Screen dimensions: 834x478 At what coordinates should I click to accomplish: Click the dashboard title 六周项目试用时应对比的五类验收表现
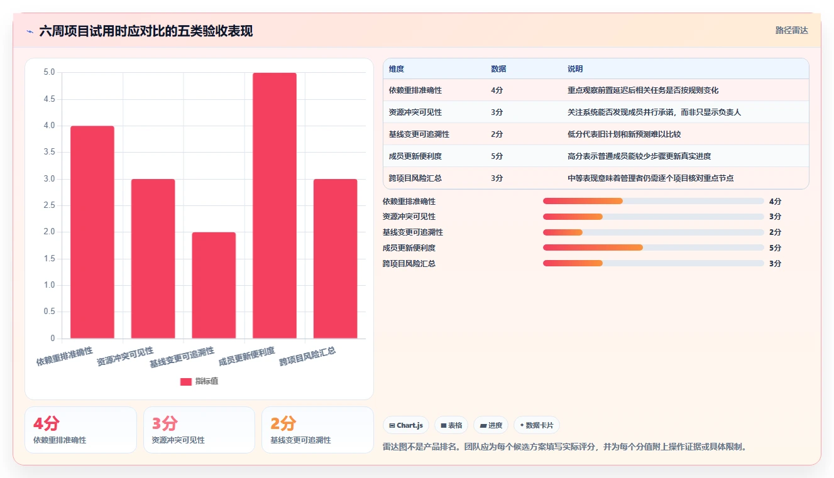[146, 31]
